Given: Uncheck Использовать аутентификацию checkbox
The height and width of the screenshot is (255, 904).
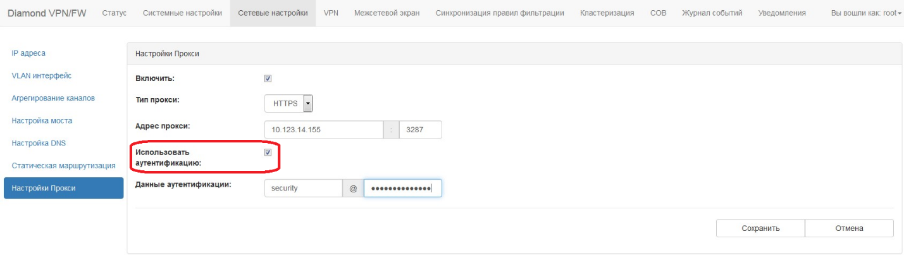Looking at the screenshot, I should 268,152.
